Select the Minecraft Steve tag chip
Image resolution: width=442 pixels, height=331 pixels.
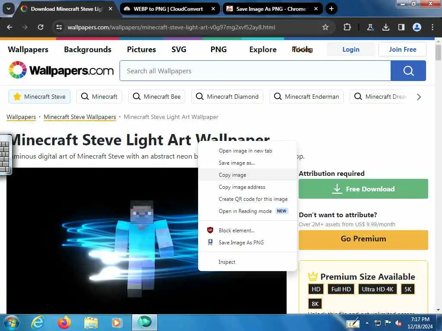39,97
